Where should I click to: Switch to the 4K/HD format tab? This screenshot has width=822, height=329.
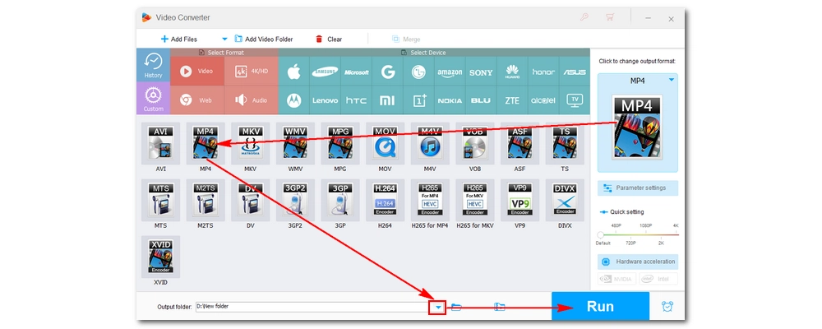click(252, 72)
